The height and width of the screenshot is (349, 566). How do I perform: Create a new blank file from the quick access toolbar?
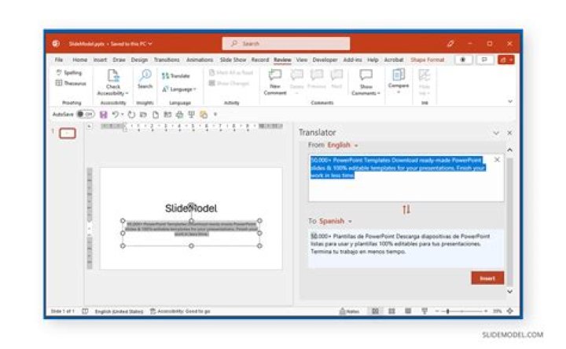pyautogui.click(x=156, y=115)
